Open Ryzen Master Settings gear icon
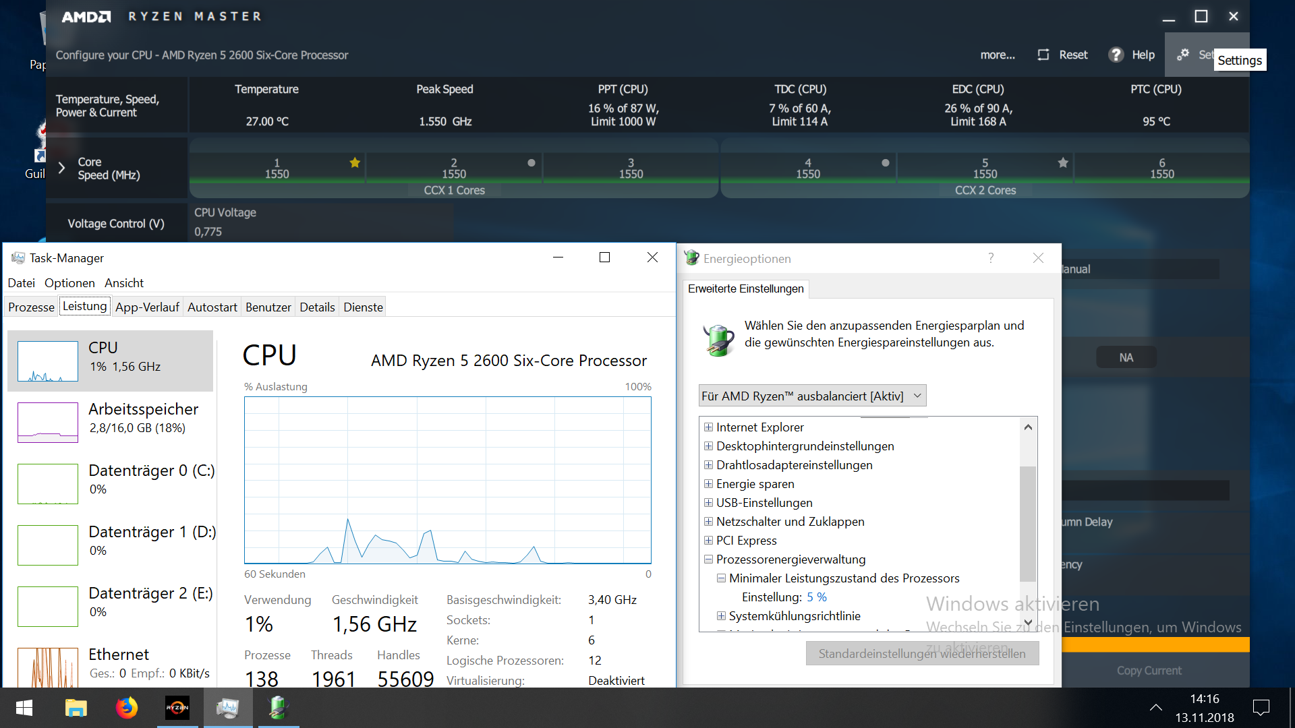Image resolution: width=1295 pixels, height=728 pixels. [x=1183, y=55]
